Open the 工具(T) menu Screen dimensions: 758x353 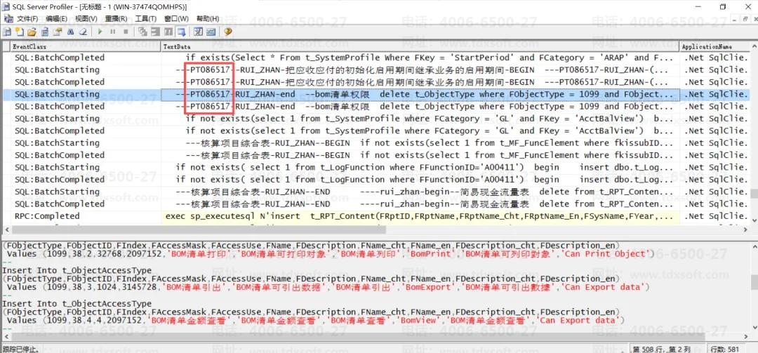tap(145, 18)
